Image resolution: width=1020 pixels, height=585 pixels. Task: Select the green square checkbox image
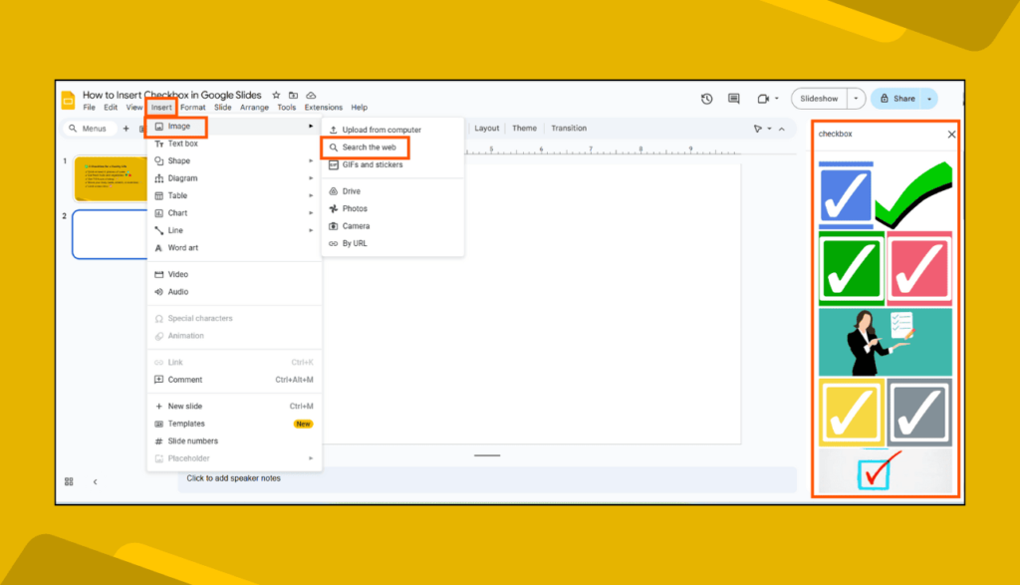click(x=852, y=269)
